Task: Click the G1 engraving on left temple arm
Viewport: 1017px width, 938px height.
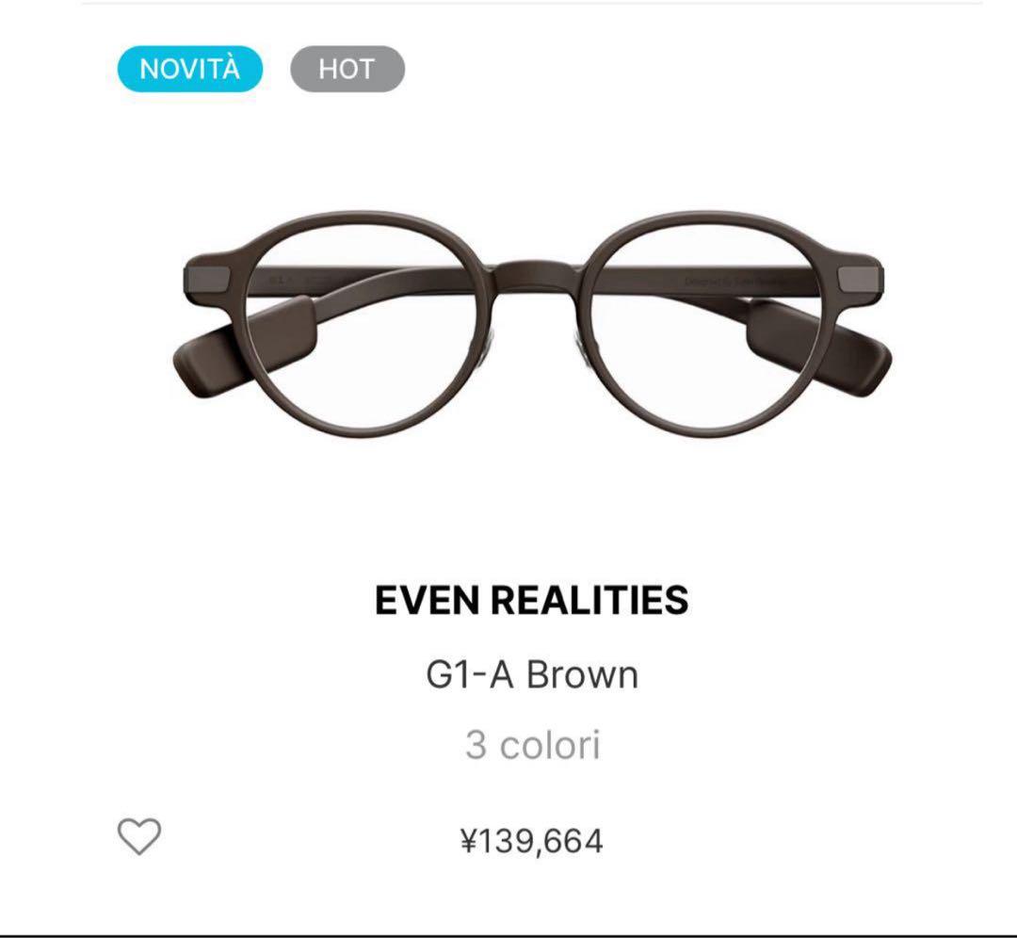Action: pyautogui.click(x=277, y=280)
